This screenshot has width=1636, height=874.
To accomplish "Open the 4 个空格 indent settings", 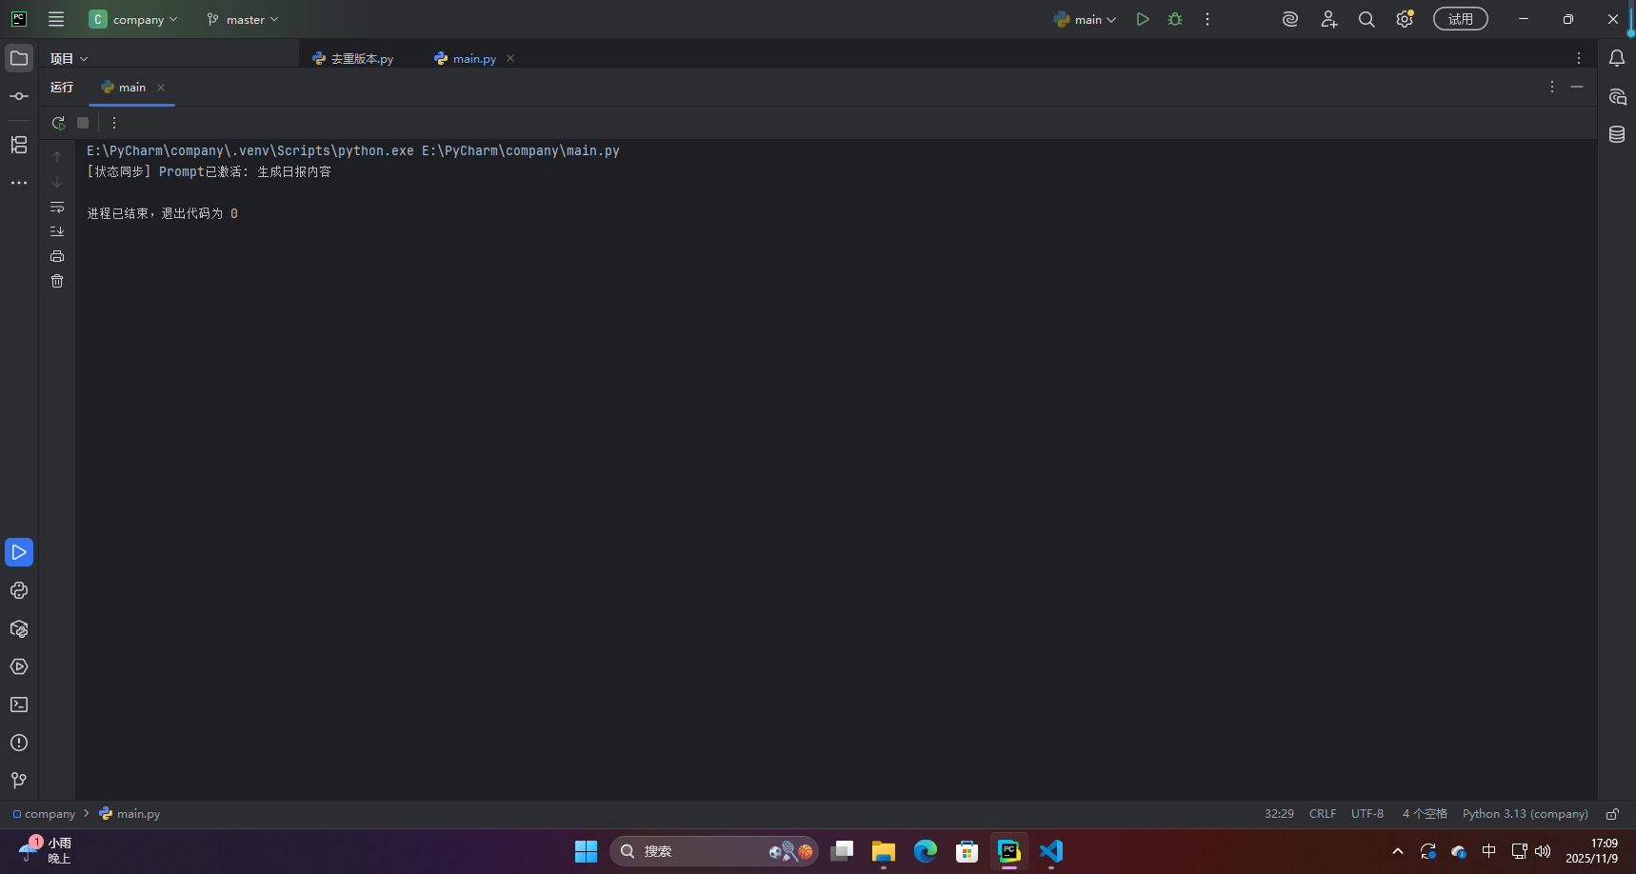I will point(1425,814).
